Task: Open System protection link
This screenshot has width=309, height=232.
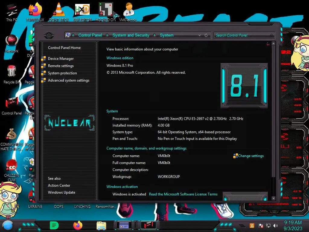Action: [x=62, y=73]
